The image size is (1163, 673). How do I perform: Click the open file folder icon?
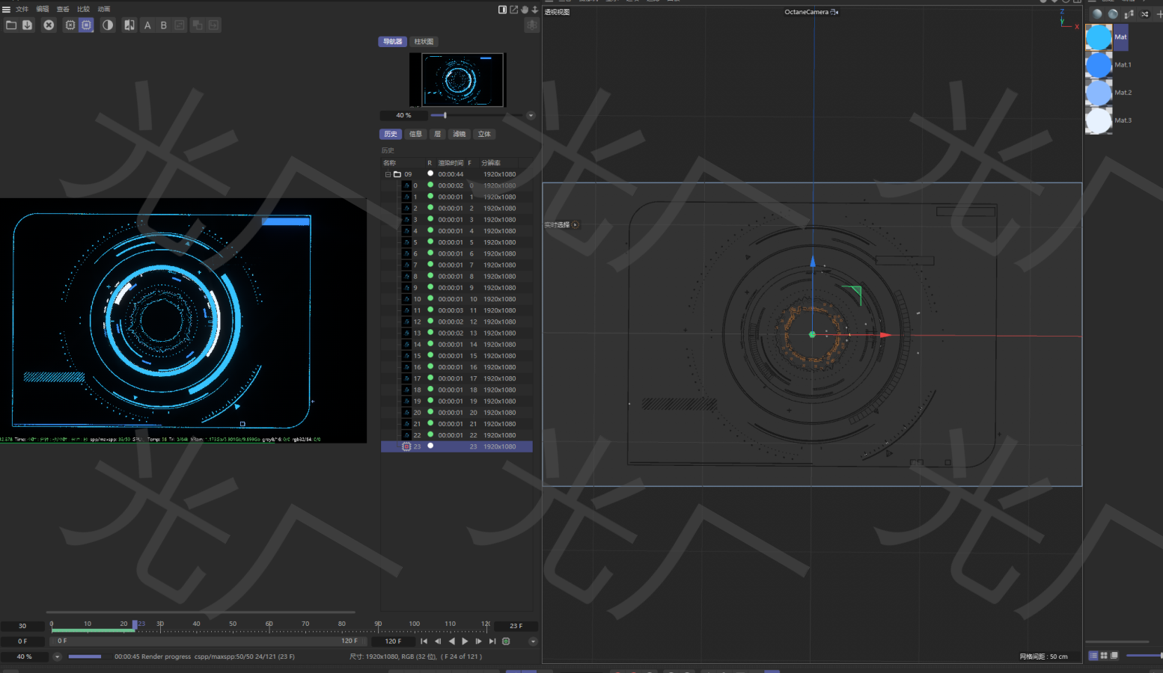pos(11,25)
